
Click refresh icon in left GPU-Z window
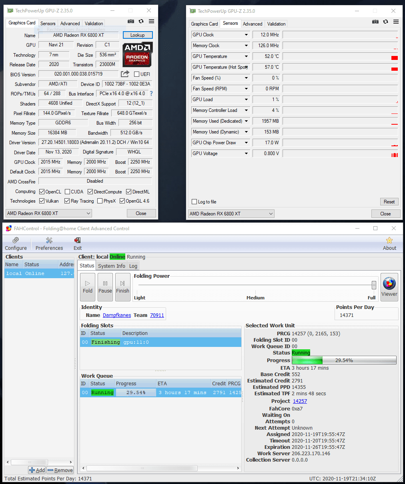(141, 21)
